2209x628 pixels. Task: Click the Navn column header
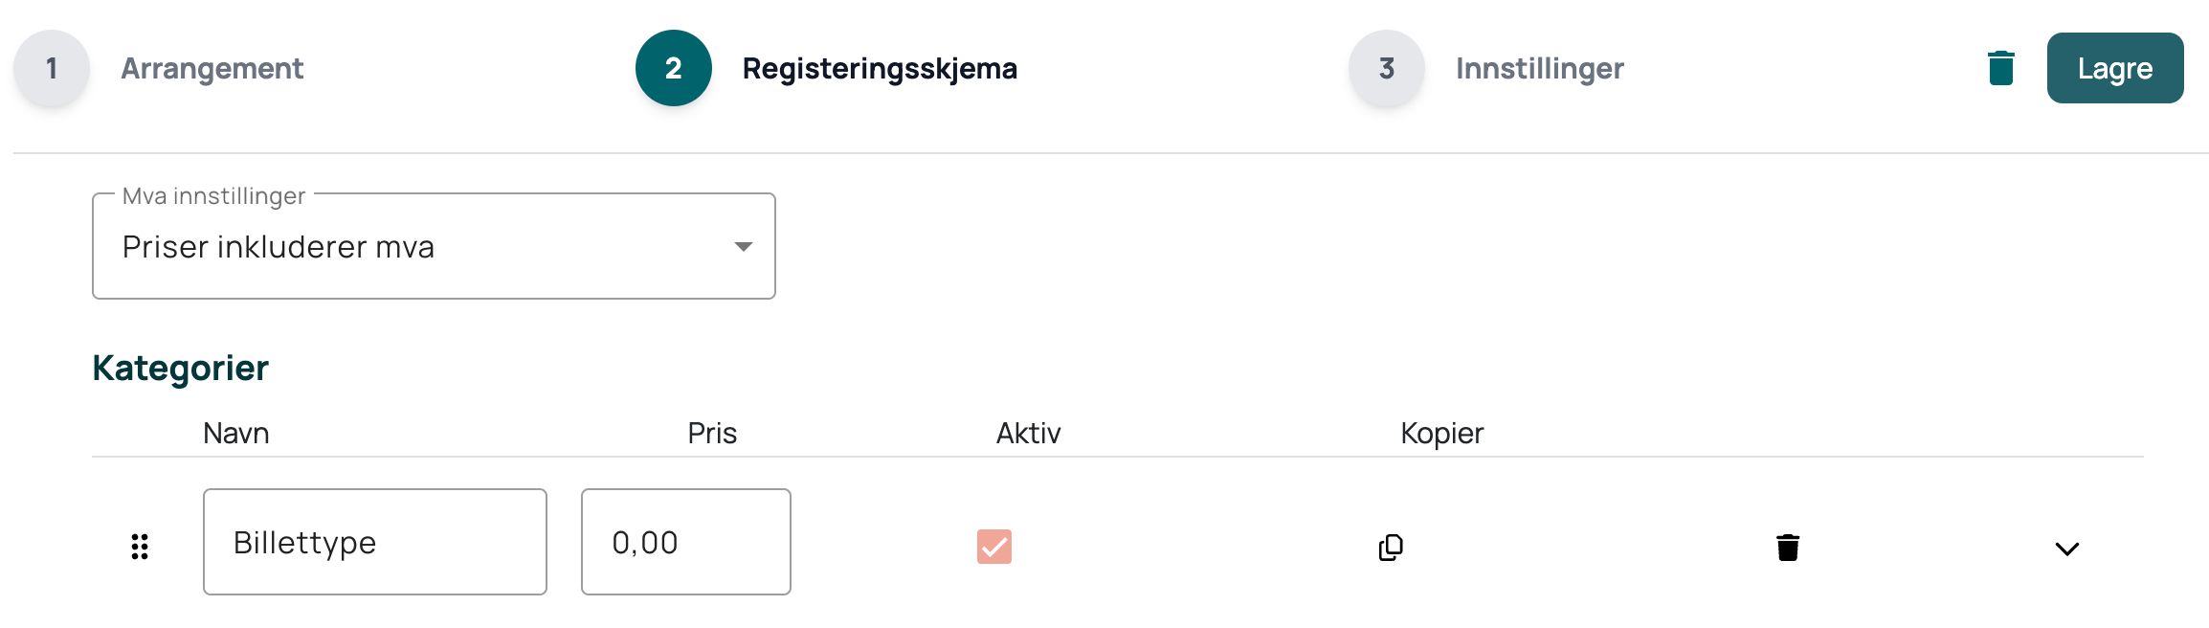pyautogui.click(x=236, y=433)
